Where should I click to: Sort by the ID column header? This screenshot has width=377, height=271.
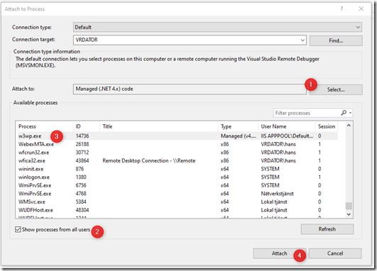point(86,126)
